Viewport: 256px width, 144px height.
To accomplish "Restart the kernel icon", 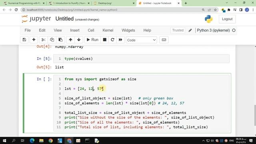I will (x=112, y=40).
